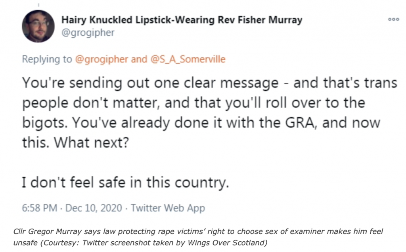Image resolution: width=406 pixels, height=252 pixels.
Task: Click "What next?" in the tweet body
Action: [91, 142]
